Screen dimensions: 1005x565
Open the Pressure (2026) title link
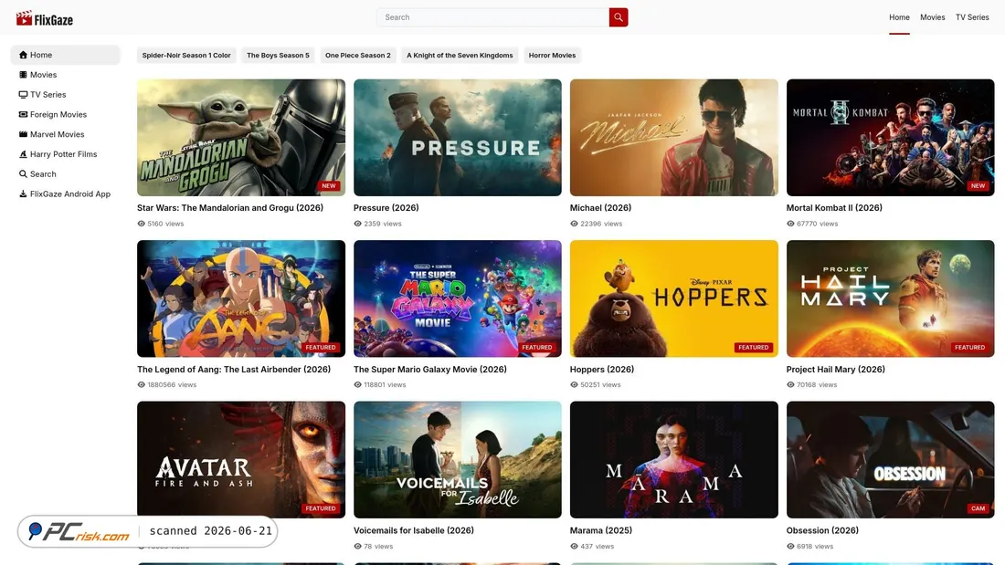click(x=386, y=208)
